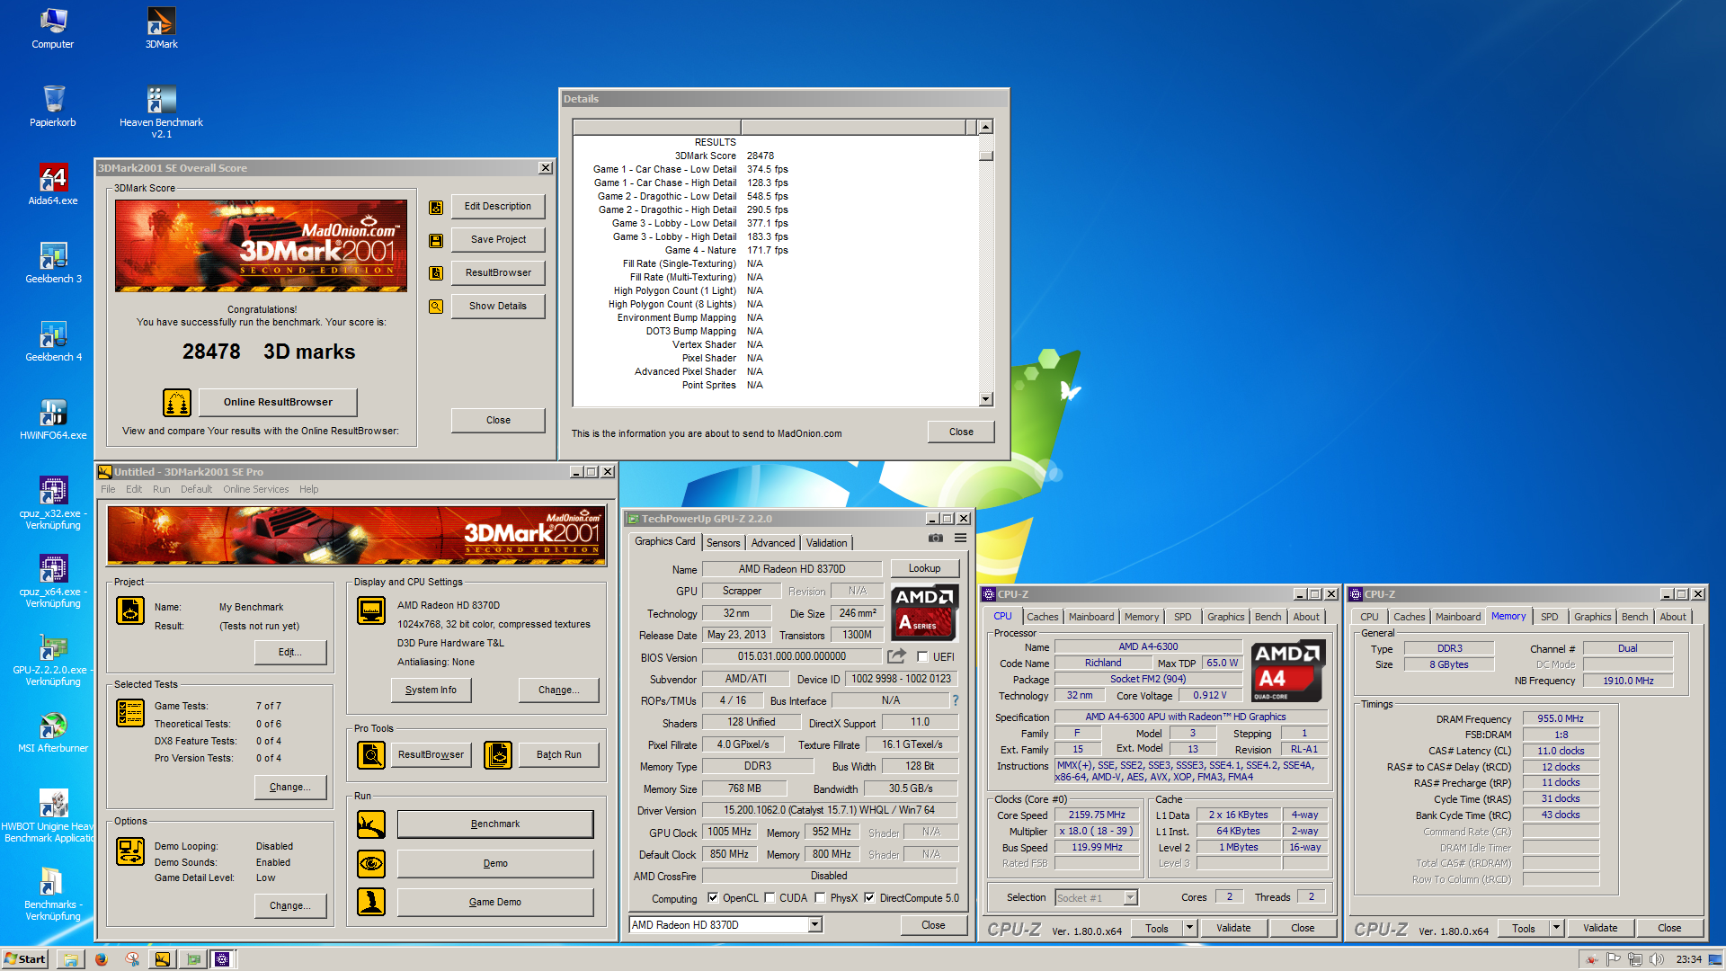The width and height of the screenshot is (1726, 971).
Task: Open the HWiNFO64.exe desktop icon
Action: pyautogui.click(x=53, y=419)
